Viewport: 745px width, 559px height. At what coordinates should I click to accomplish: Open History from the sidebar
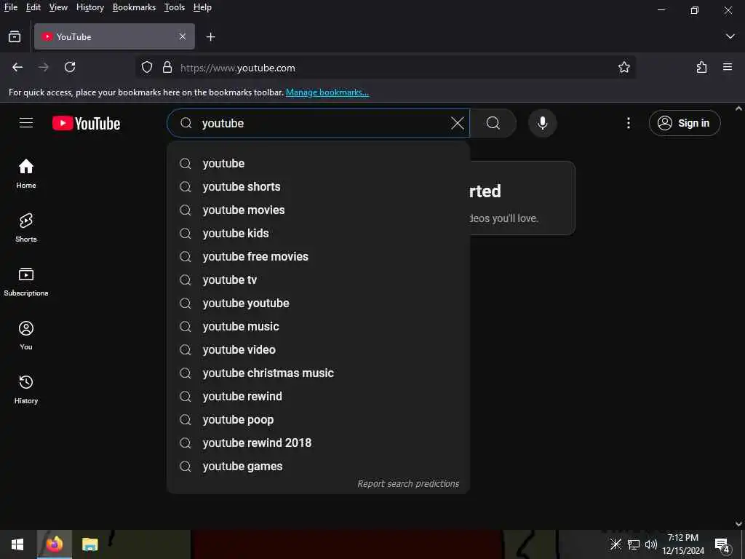click(x=26, y=389)
